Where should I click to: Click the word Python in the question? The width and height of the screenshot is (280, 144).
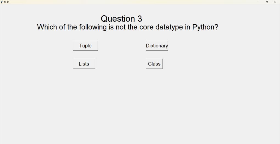(205, 27)
